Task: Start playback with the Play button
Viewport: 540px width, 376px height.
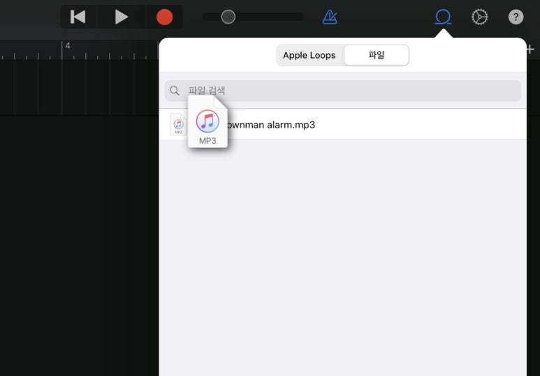Action: 122,17
